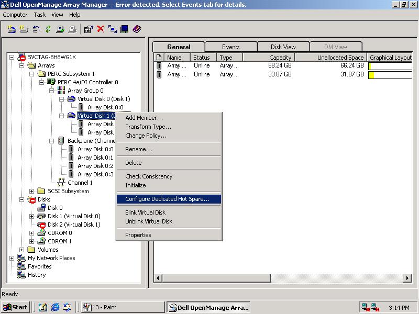Expand the Volumes folder node
Image resolution: width=419 pixels, height=314 pixels.
22,250
